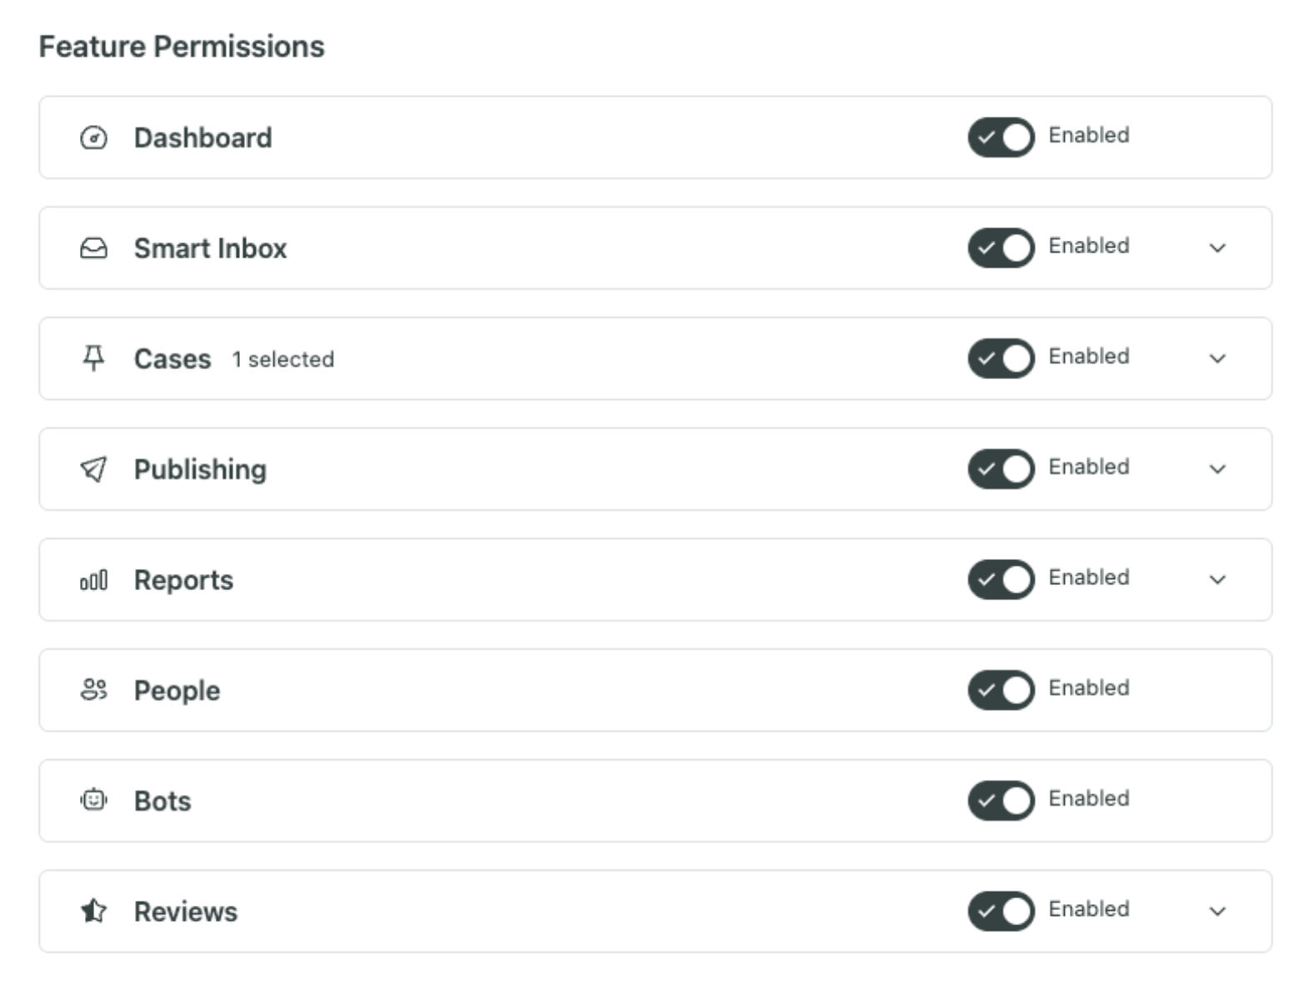Open the Reports chevron dropdown

1217,580
